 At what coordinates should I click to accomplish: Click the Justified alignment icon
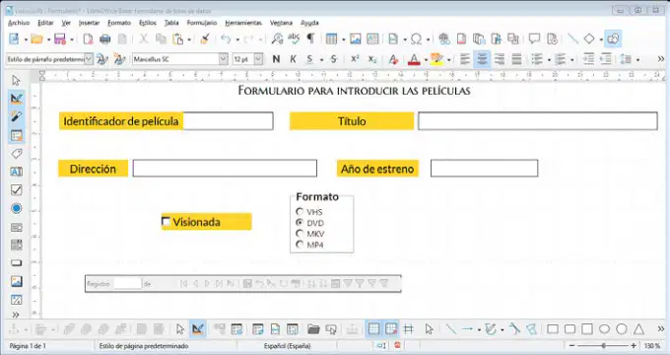[x=516, y=59]
